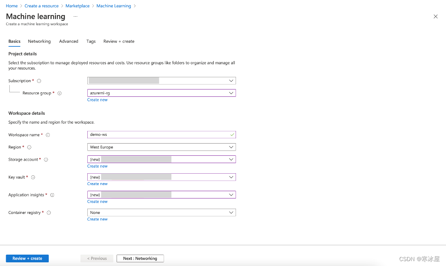Viewport: 446px width, 266px height.
Task: Switch to the Tags tab
Action: 91,41
